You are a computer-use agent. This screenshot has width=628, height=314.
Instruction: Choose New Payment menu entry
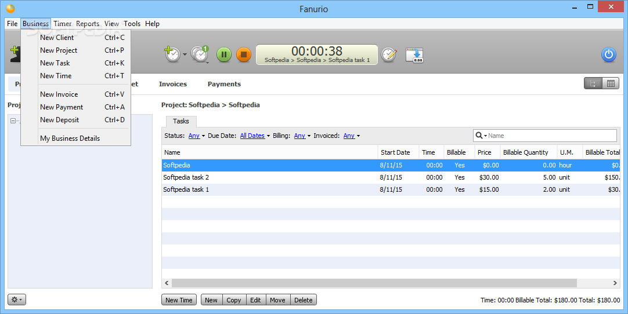[x=75, y=107]
